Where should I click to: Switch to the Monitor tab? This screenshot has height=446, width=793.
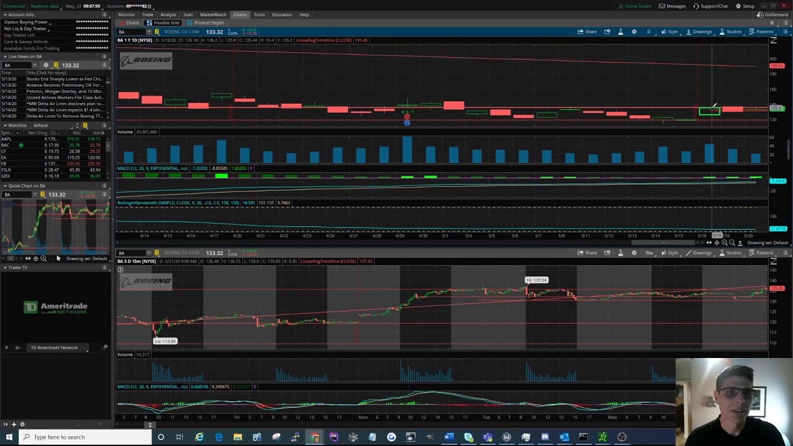point(126,14)
